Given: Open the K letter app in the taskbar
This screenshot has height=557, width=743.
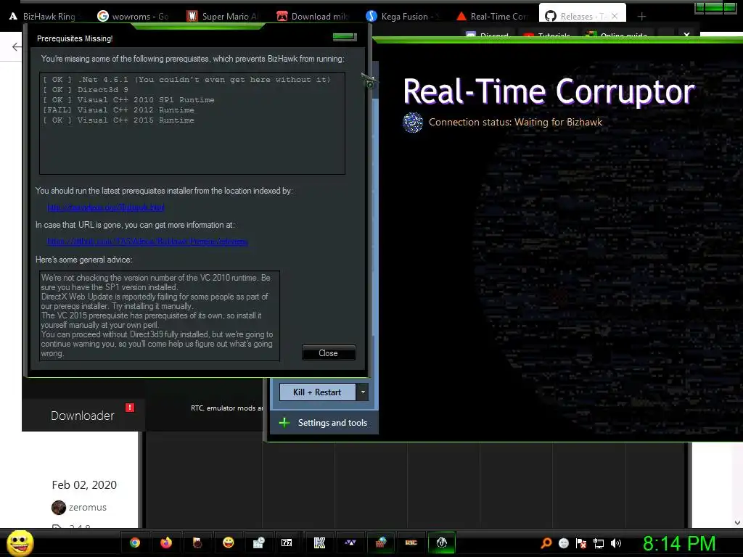Looking at the screenshot, I should click(x=319, y=542).
